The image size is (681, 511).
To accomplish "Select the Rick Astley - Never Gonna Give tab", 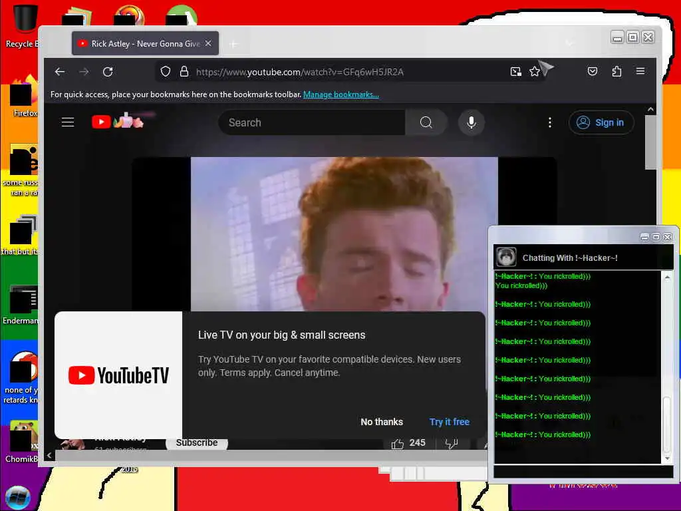I will pos(145,43).
